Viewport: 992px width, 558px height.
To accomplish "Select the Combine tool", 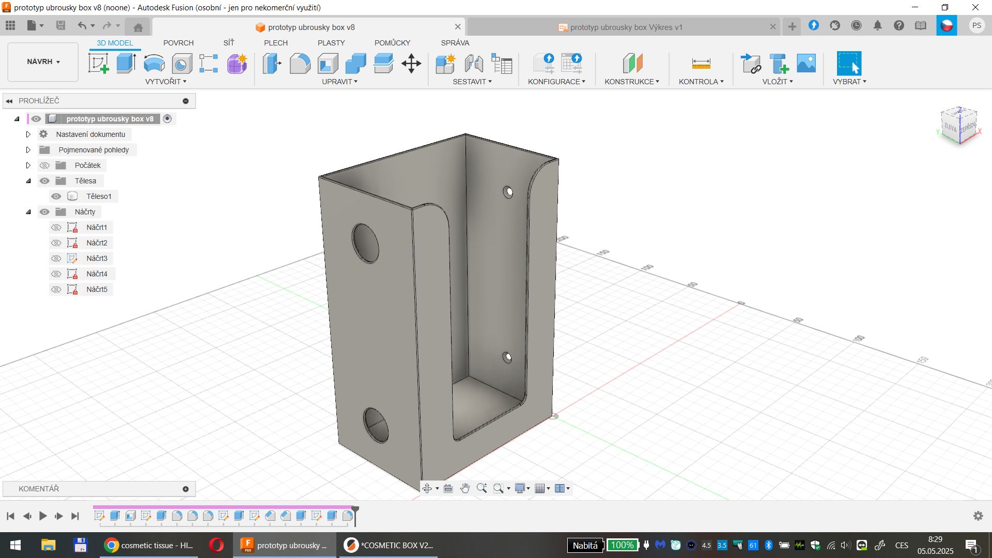I will coord(355,64).
